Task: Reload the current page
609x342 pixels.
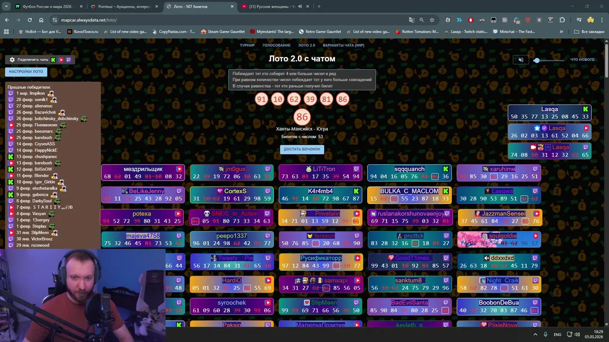Action: (x=29, y=20)
